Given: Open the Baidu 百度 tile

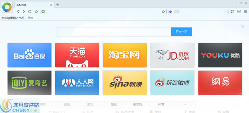Looking at the screenshot, I should pos(30,55).
